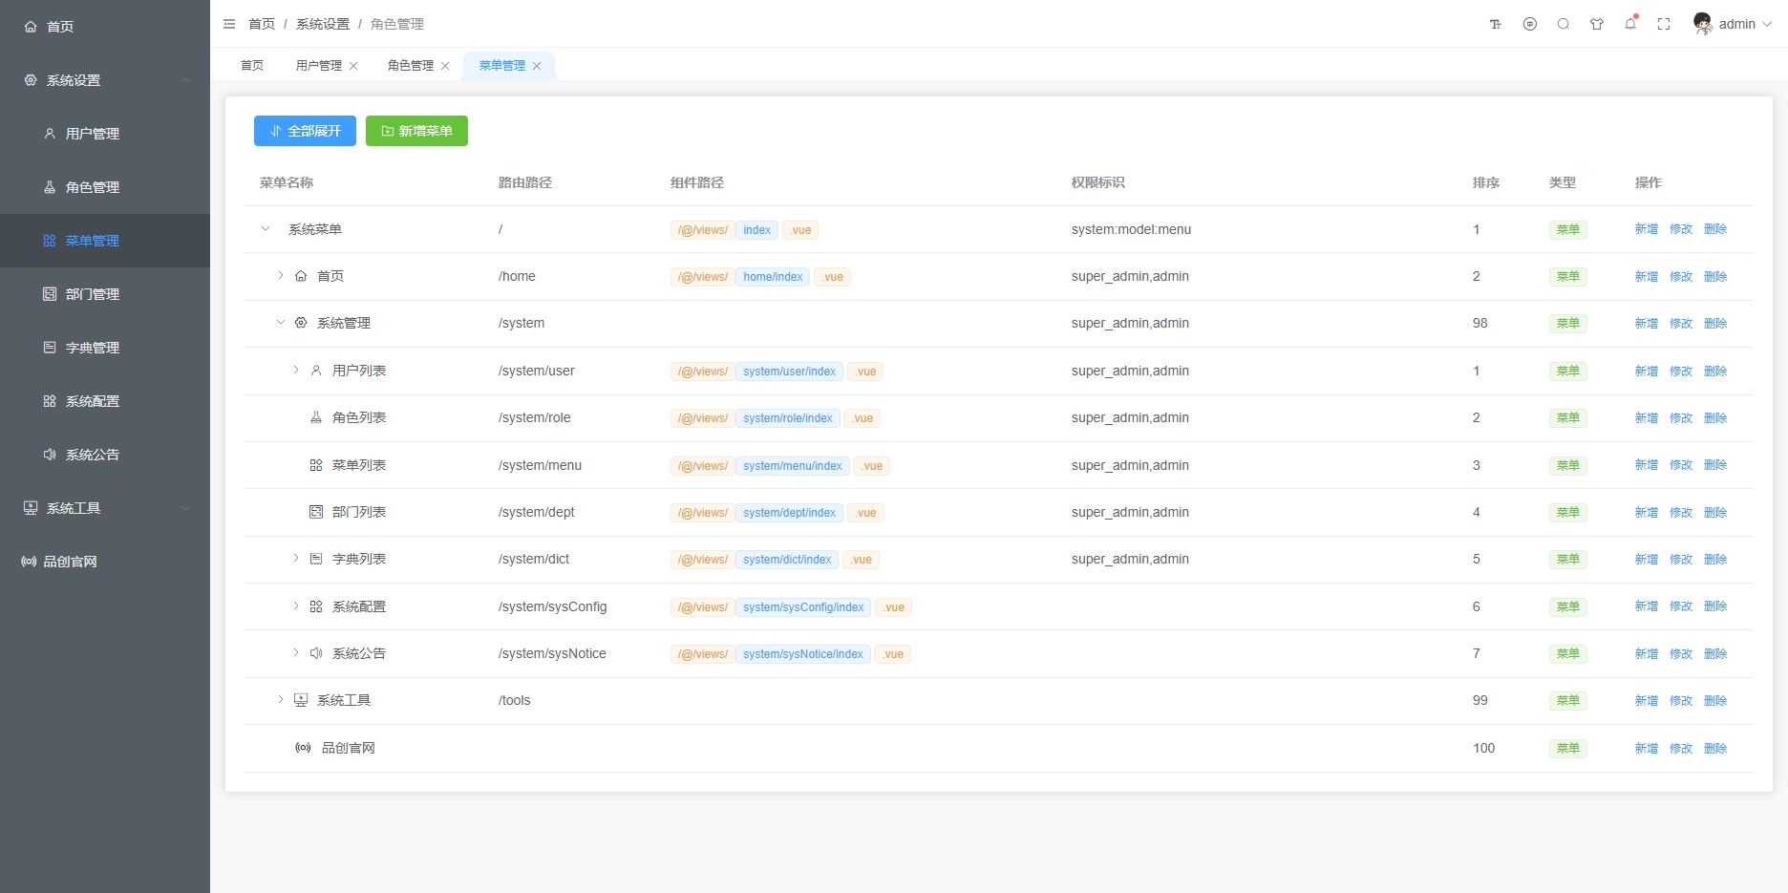1788x893 pixels.
Task: Close the 用户管理 tab
Action: (353, 66)
